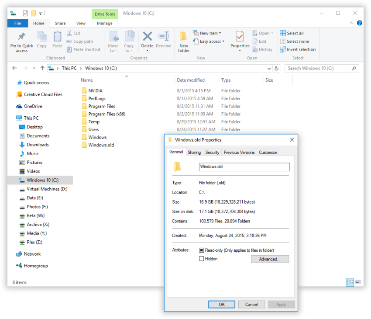
Task: Open the Customize properties tab
Action: pyautogui.click(x=268, y=152)
